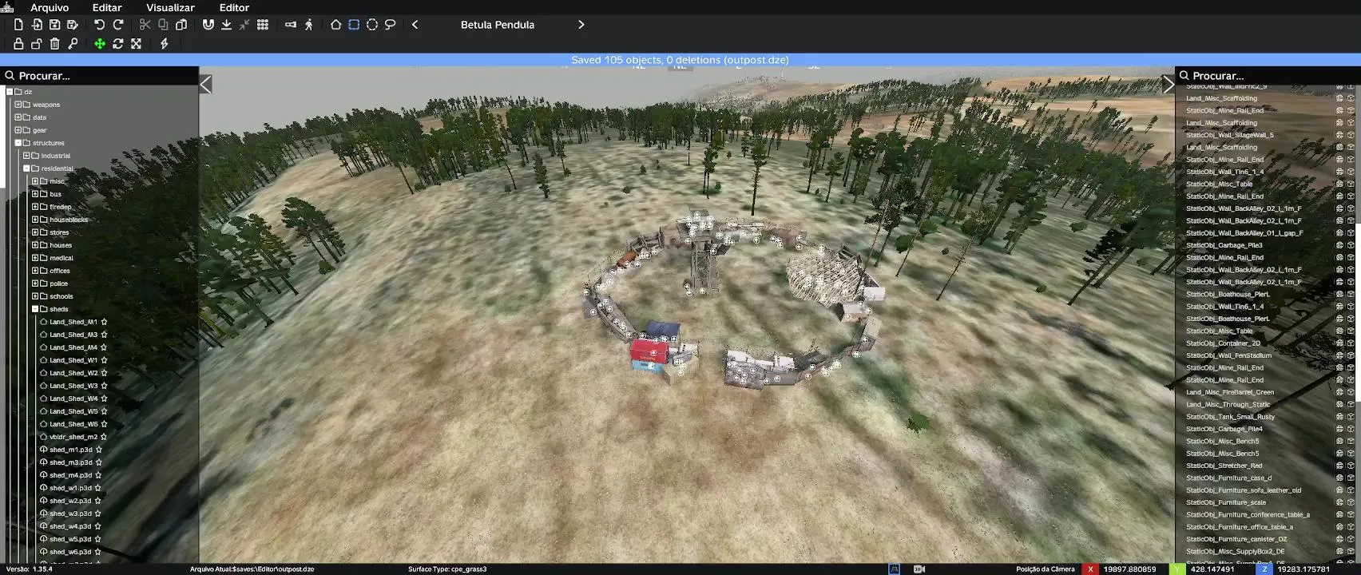The width and height of the screenshot is (1361, 575).
Task: Click the left panel Procurar search field
Action: coord(99,76)
